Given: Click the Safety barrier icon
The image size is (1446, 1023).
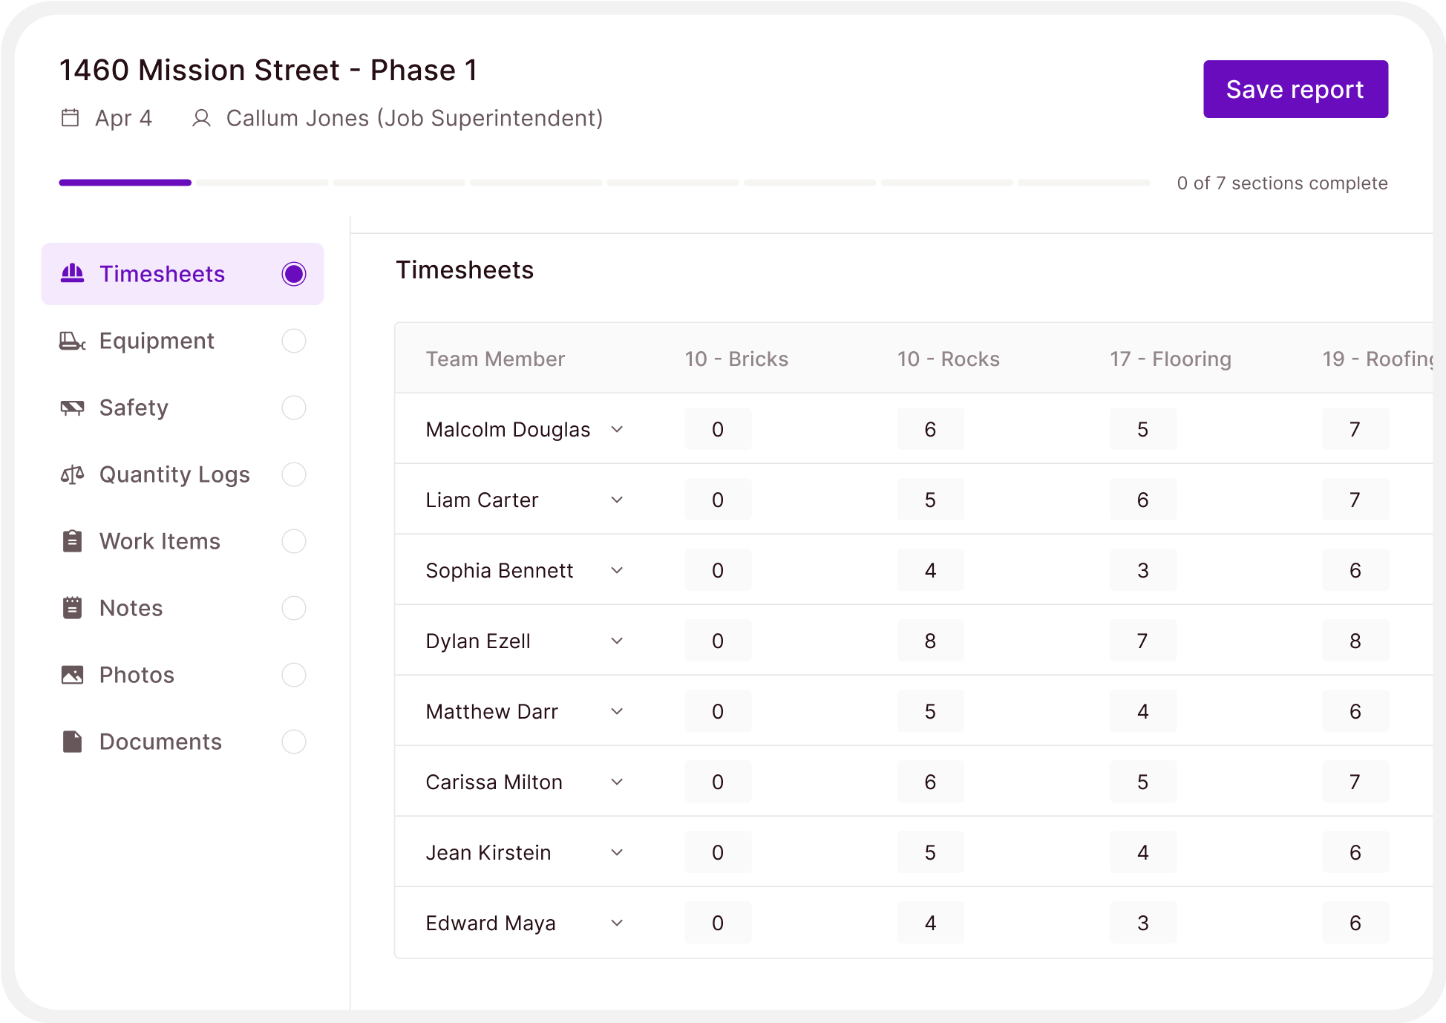Looking at the screenshot, I should (x=72, y=408).
